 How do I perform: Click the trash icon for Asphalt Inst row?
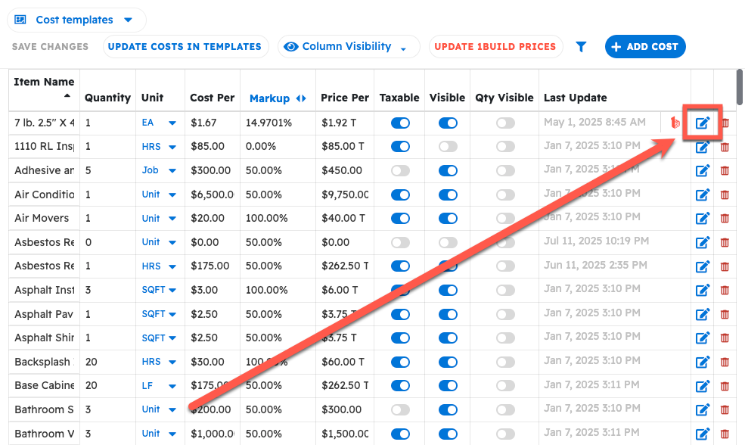pyautogui.click(x=725, y=291)
